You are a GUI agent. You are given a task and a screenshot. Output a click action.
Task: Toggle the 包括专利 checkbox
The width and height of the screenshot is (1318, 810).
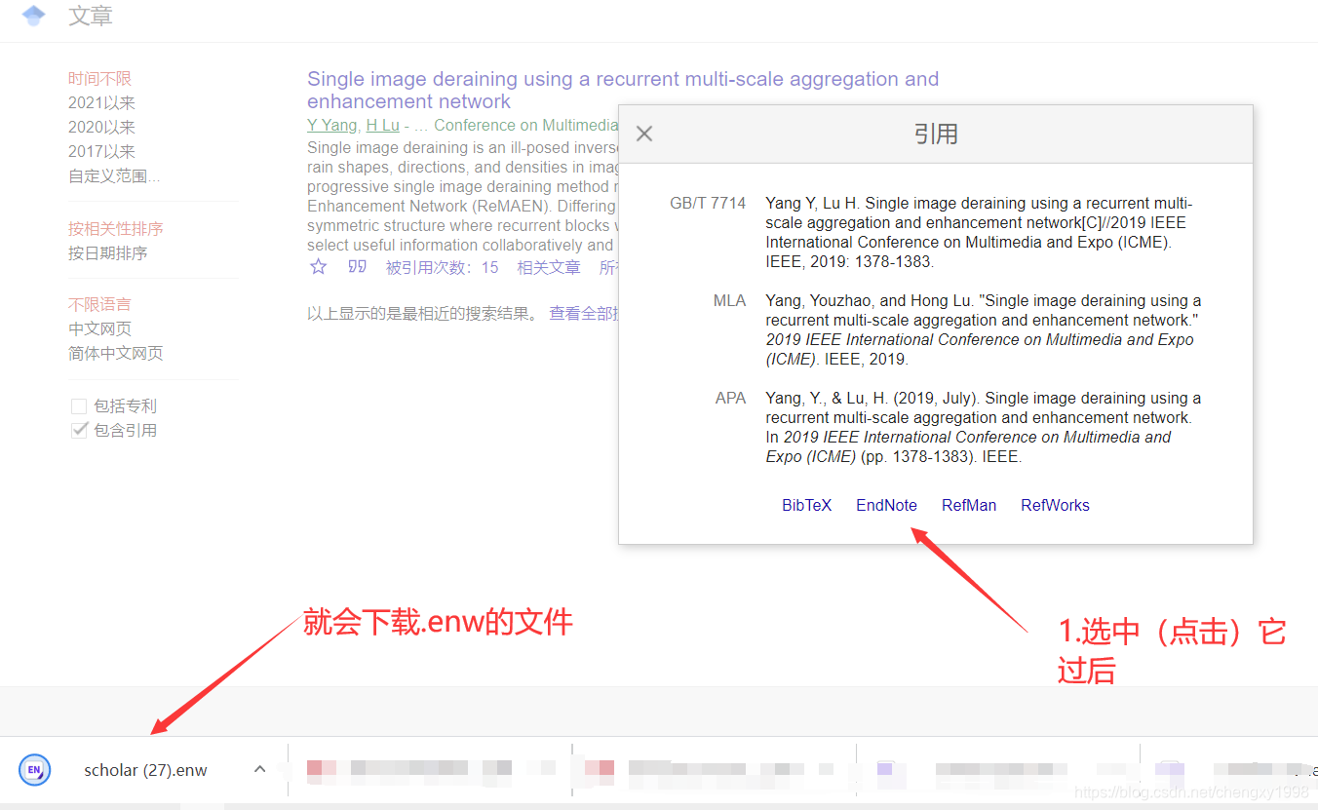coord(79,406)
